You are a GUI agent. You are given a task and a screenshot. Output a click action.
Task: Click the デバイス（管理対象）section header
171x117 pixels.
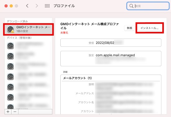pyautogui.click(x=19, y=38)
